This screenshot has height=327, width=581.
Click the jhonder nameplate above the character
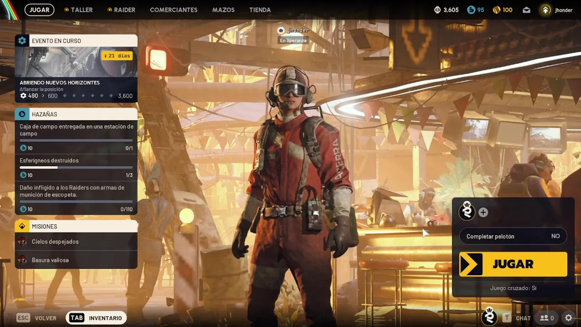[298, 30]
